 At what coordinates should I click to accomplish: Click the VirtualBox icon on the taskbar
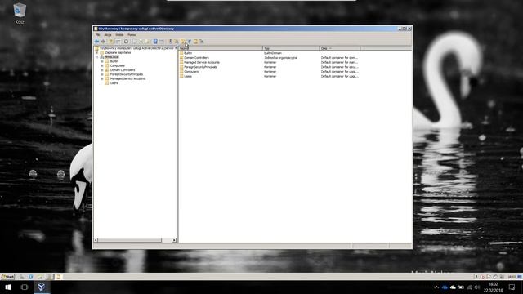(x=42, y=287)
